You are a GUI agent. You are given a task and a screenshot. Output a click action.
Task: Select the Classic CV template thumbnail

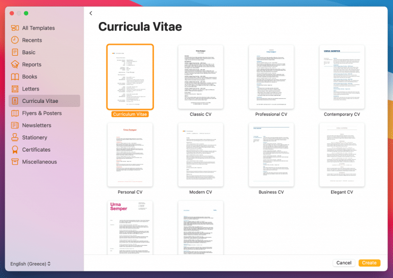click(x=201, y=77)
